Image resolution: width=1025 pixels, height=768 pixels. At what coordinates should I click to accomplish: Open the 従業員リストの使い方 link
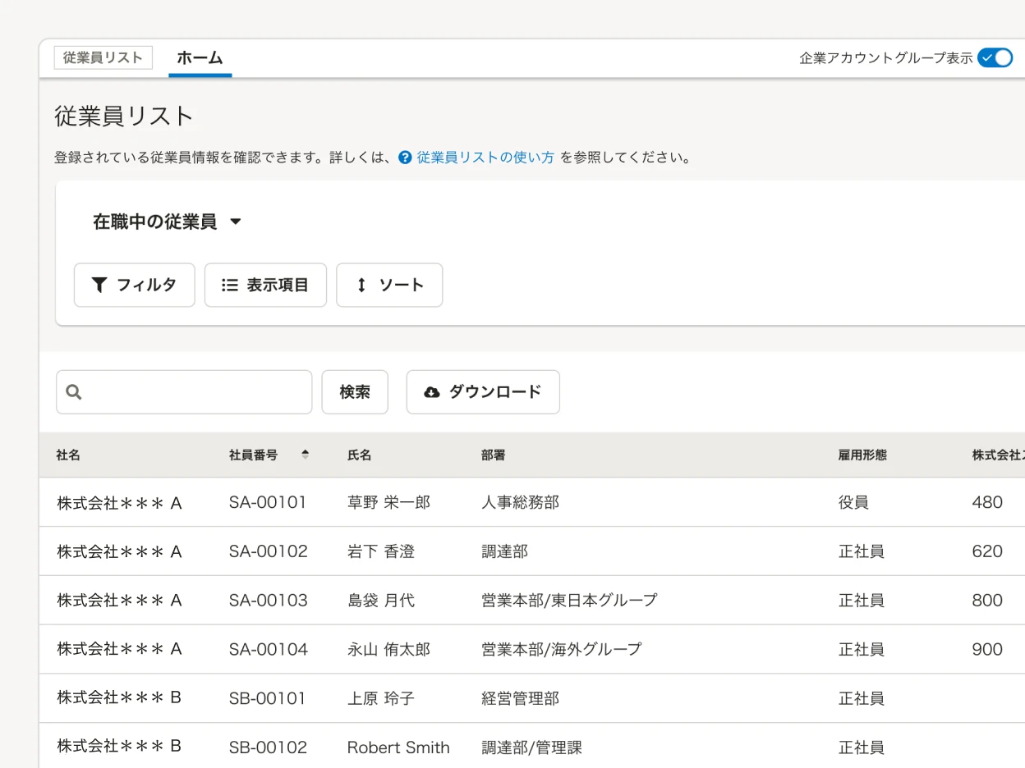pos(485,158)
